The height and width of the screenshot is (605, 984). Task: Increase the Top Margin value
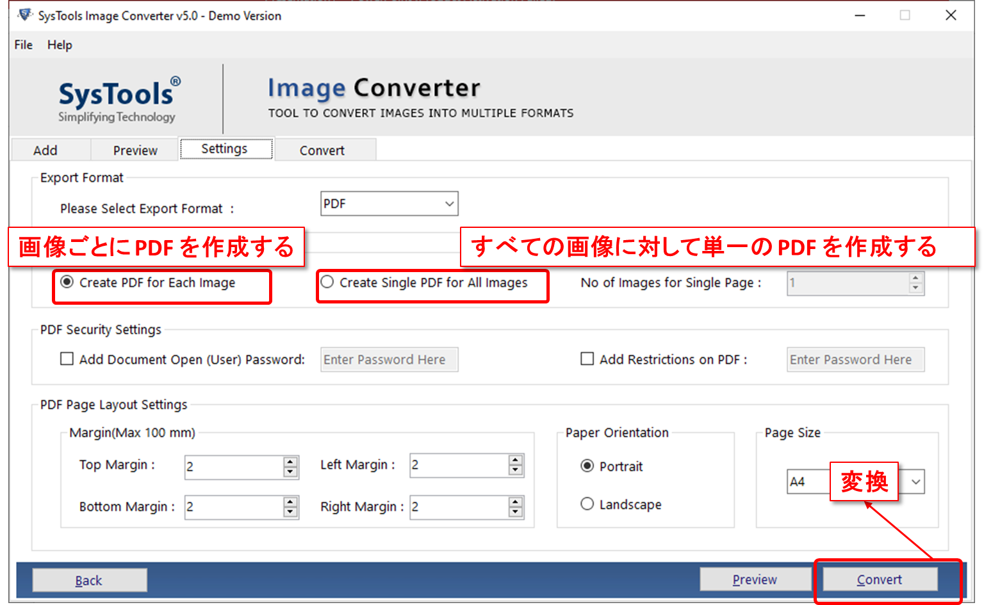tap(291, 461)
